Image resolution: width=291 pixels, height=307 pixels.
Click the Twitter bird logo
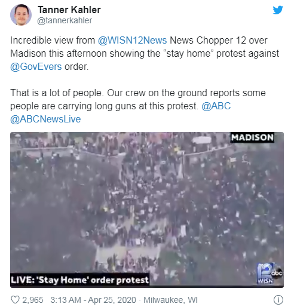[278, 10]
